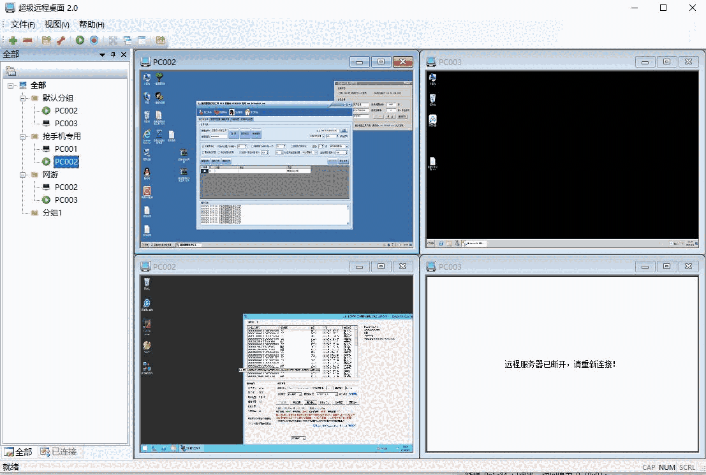Minimize the top-left PC002 window

click(x=359, y=62)
